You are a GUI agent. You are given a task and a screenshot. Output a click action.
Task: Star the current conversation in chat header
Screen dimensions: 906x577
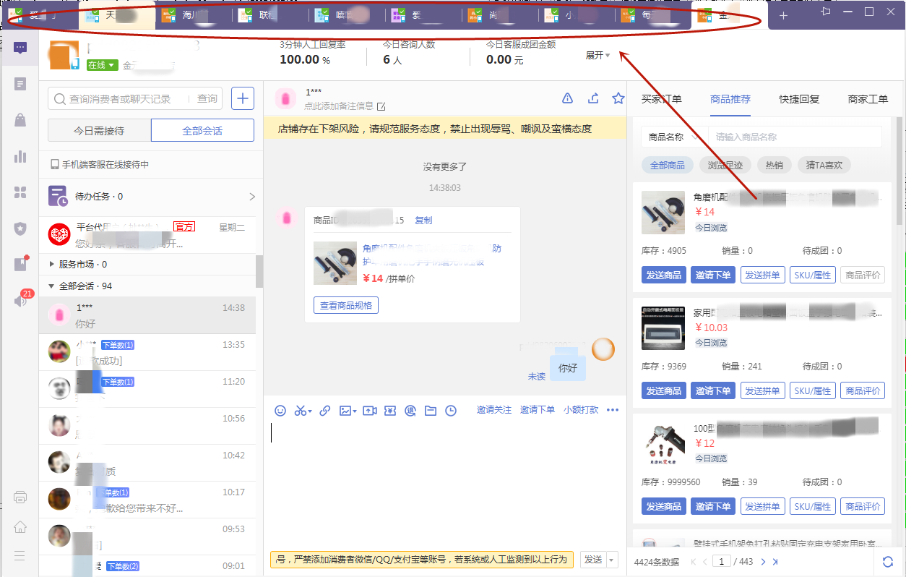click(x=618, y=98)
